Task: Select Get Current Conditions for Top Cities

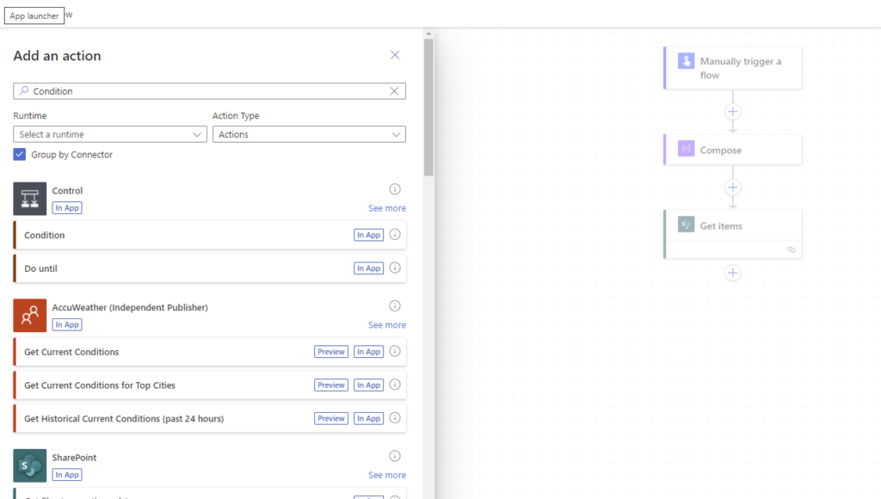Action: pyautogui.click(x=210, y=385)
